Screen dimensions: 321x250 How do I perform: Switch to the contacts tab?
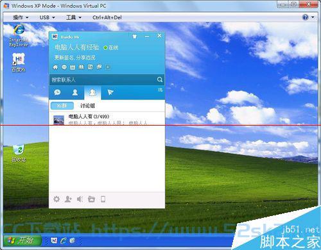[x=75, y=92]
